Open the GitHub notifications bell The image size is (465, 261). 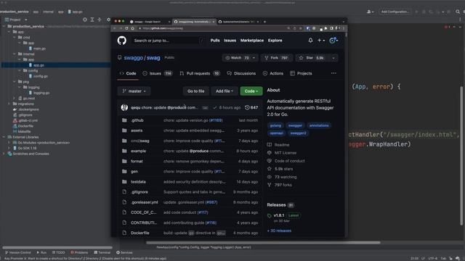[x=310, y=41]
